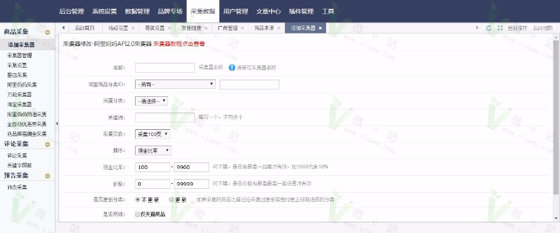Close the 添加采集器 tab

tap(320, 28)
